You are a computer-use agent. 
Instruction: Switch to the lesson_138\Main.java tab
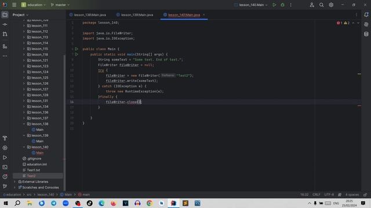pyautogui.click(x=88, y=15)
